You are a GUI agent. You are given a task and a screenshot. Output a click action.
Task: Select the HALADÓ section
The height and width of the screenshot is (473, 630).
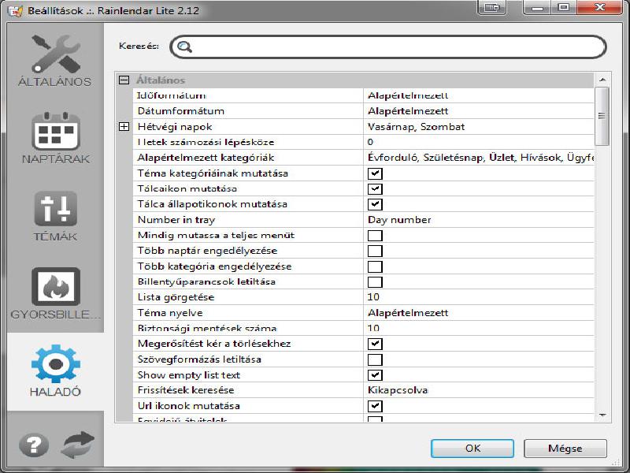click(x=55, y=371)
